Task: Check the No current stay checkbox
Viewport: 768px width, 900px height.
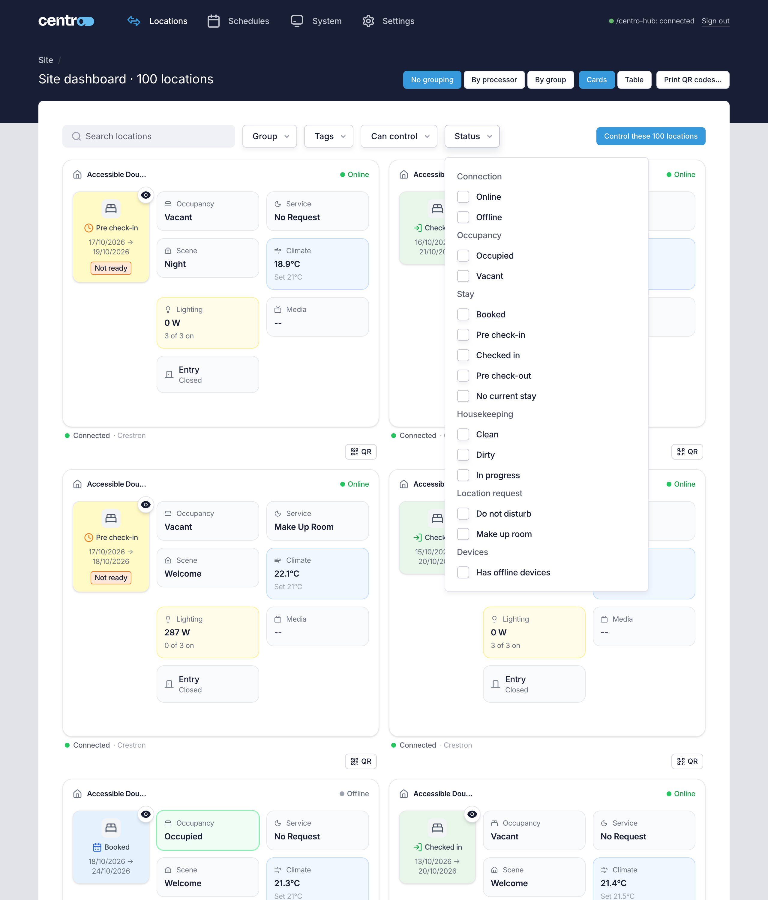Action: 463,396
